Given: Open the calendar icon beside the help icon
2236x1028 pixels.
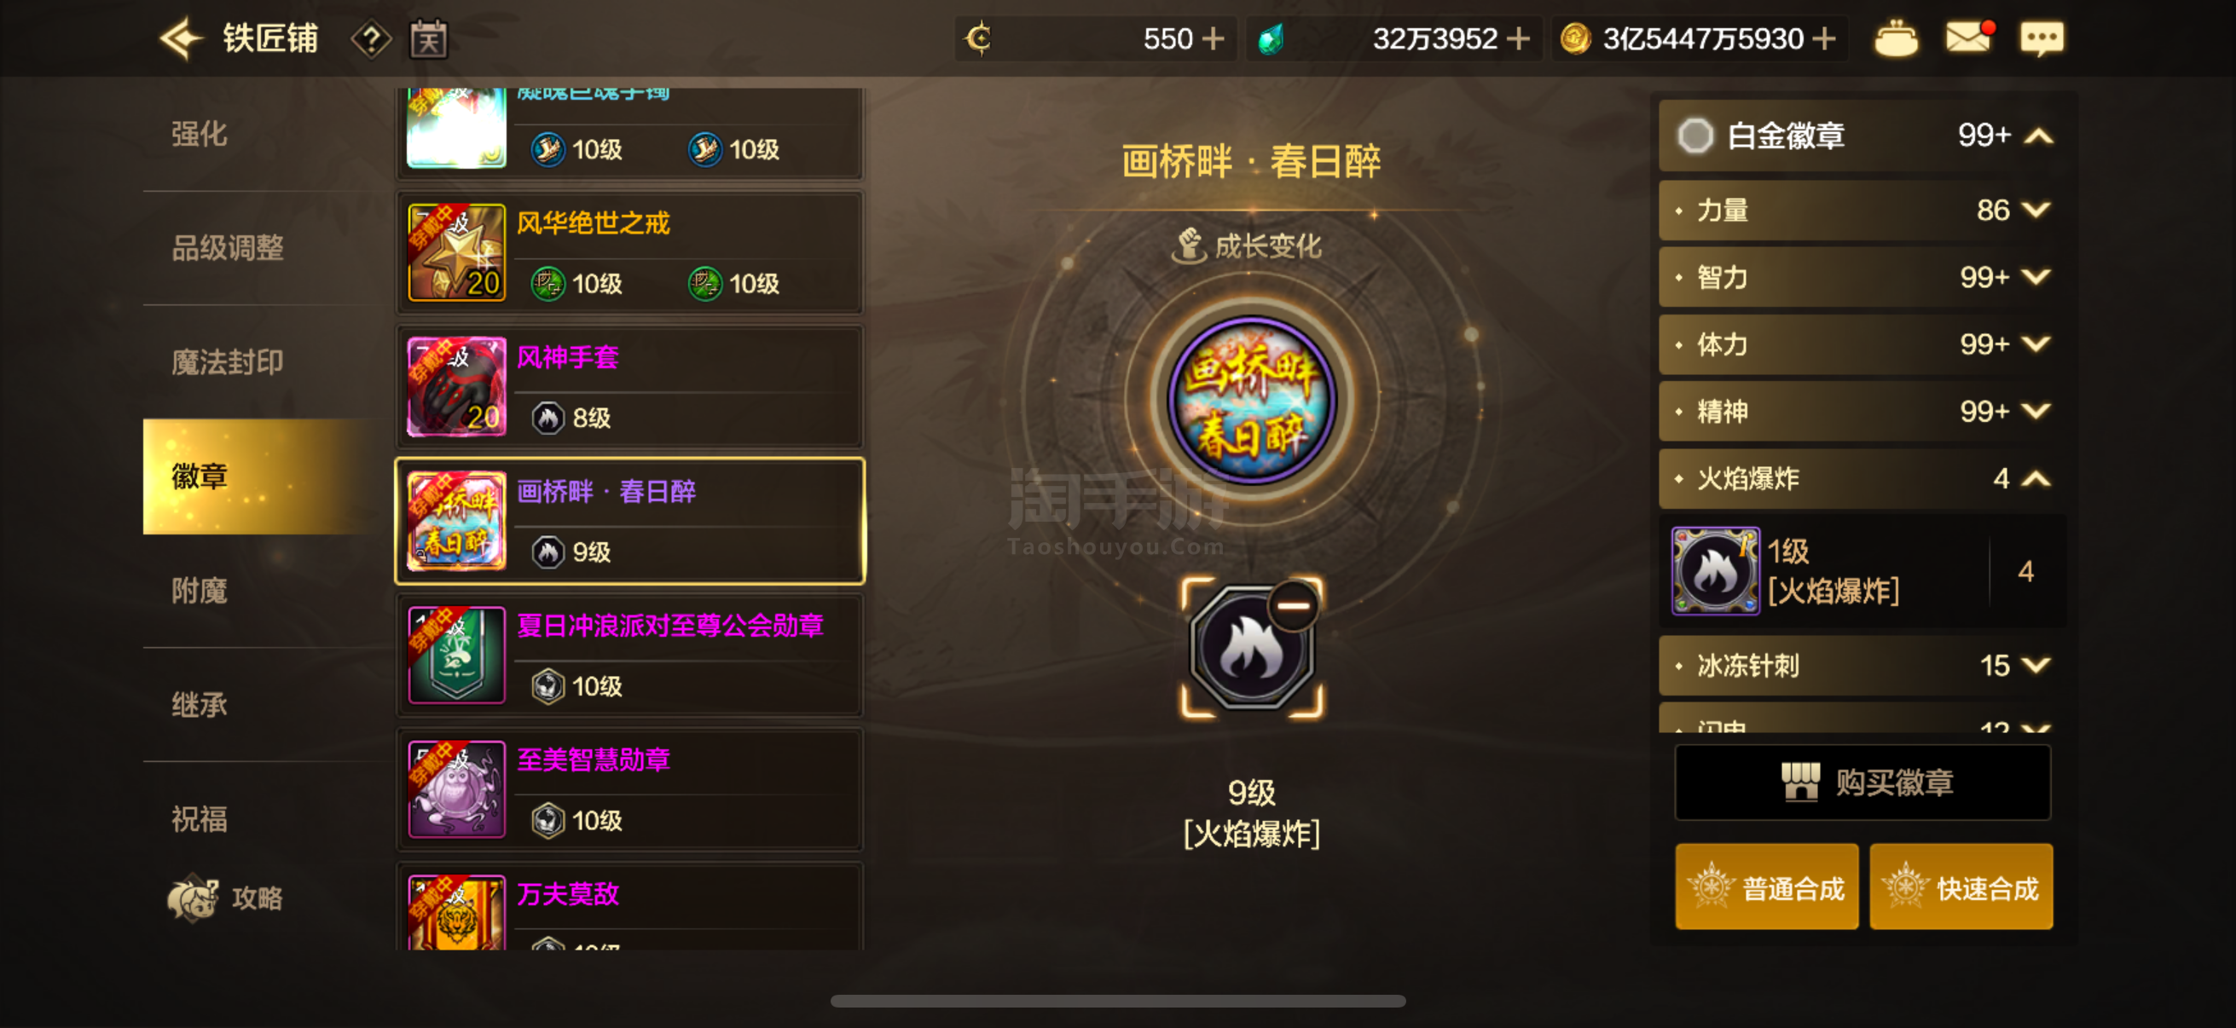Looking at the screenshot, I should [429, 40].
